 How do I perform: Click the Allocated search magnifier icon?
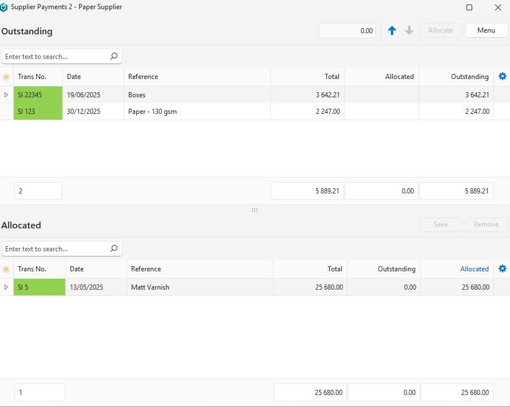tap(114, 249)
